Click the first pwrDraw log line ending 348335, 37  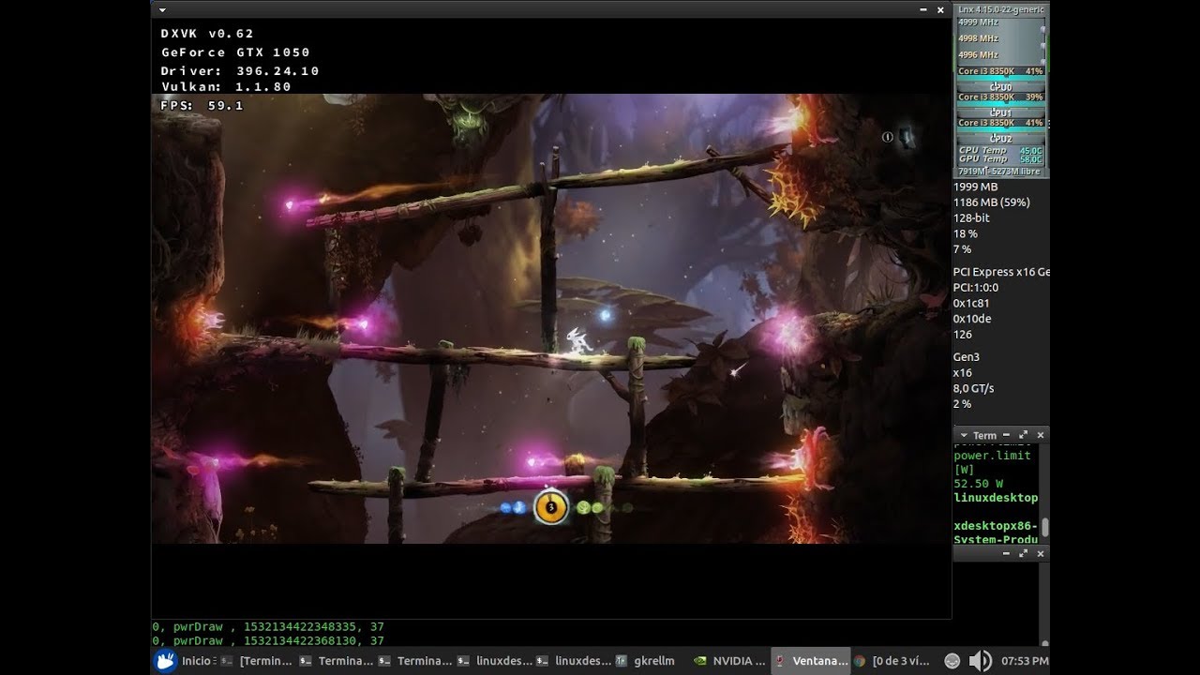268,626
